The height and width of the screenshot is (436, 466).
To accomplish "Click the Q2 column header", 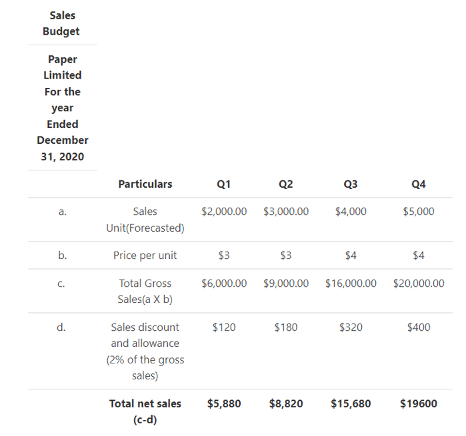I will pyautogui.click(x=286, y=184).
